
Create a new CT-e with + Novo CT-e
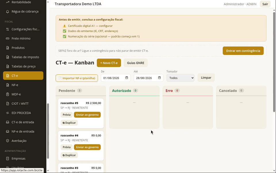[x=109, y=63]
